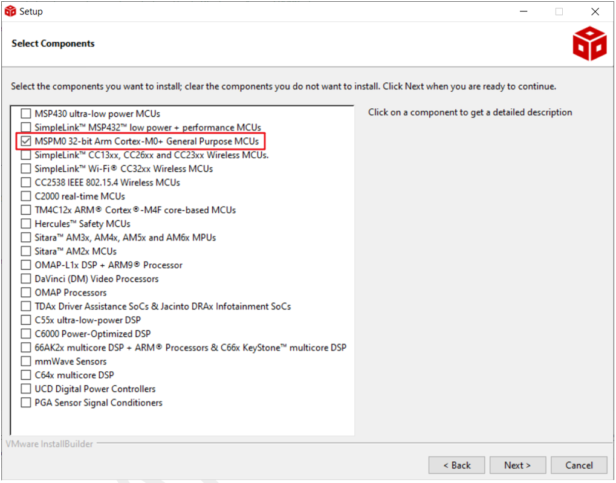616x483 pixels.
Task: Enable Hercules Safety MCUs component
Action: click(x=25, y=224)
